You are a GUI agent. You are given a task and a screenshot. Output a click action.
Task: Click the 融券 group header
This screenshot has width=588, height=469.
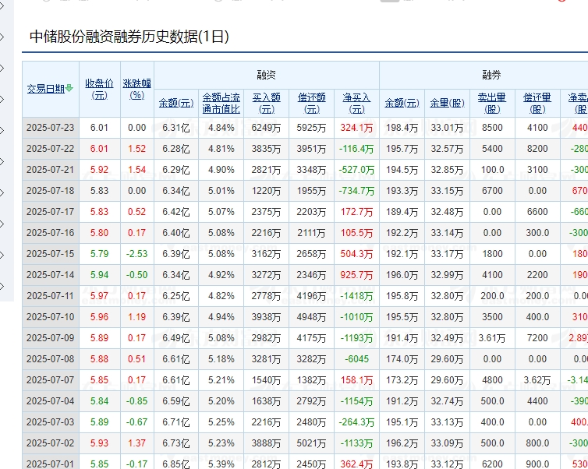(491, 75)
